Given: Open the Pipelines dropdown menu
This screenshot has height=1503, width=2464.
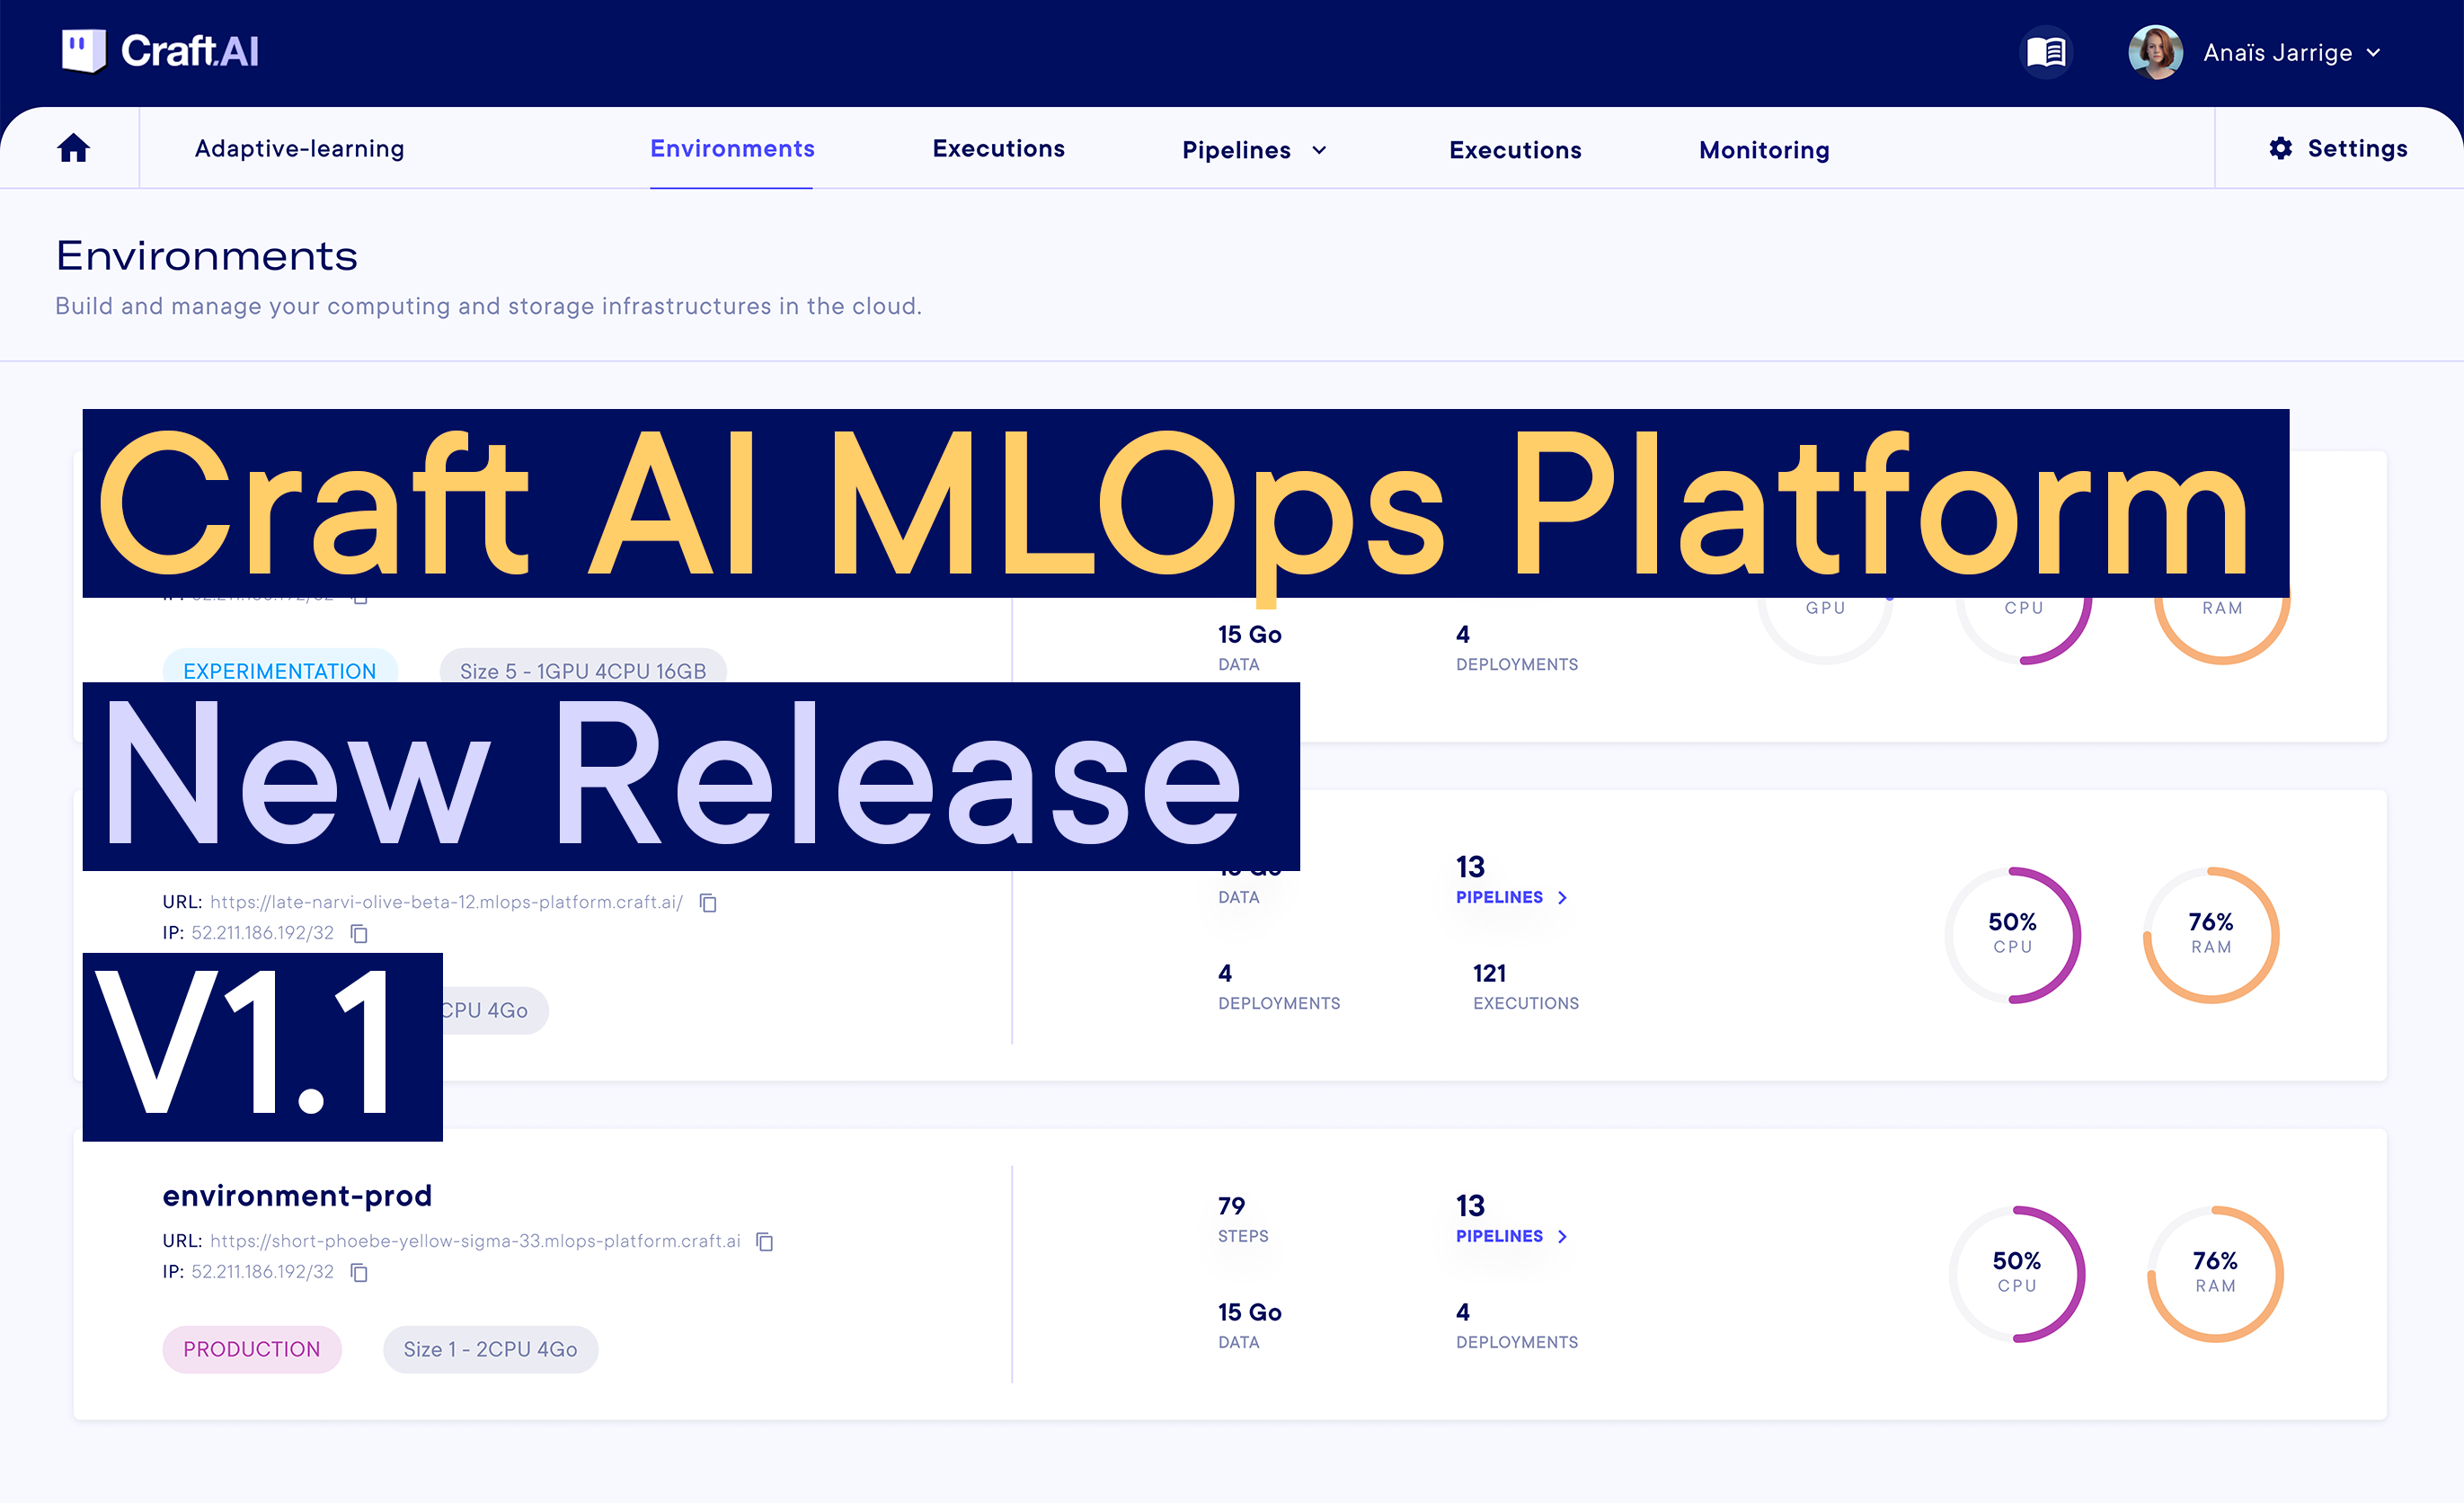Looking at the screenshot, I should (x=1253, y=149).
